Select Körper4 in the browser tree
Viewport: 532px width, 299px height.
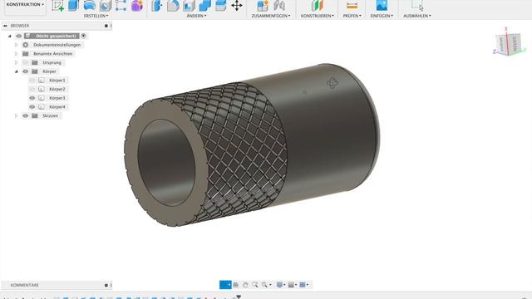[x=57, y=107]
